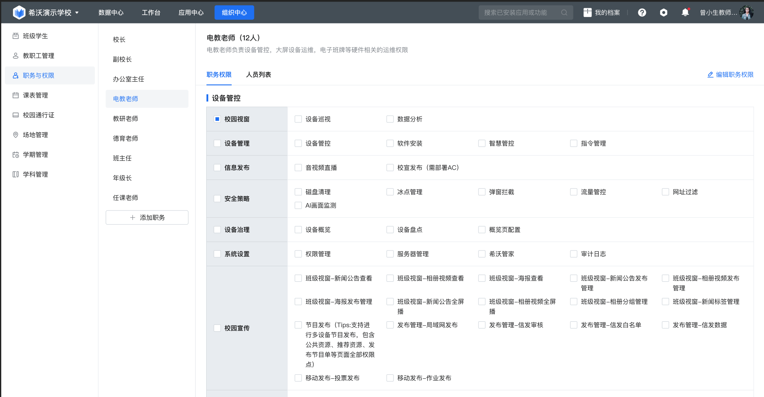Click the 添加职务 button
This screenshot has height=397, width=764.
(147, 218)
